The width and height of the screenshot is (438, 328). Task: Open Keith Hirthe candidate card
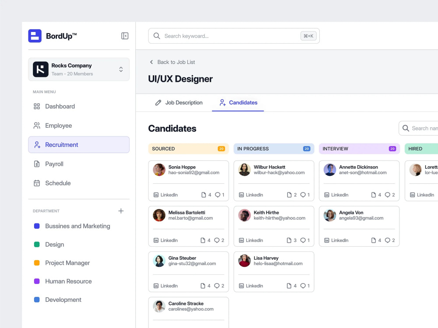(x=274, y=226)
